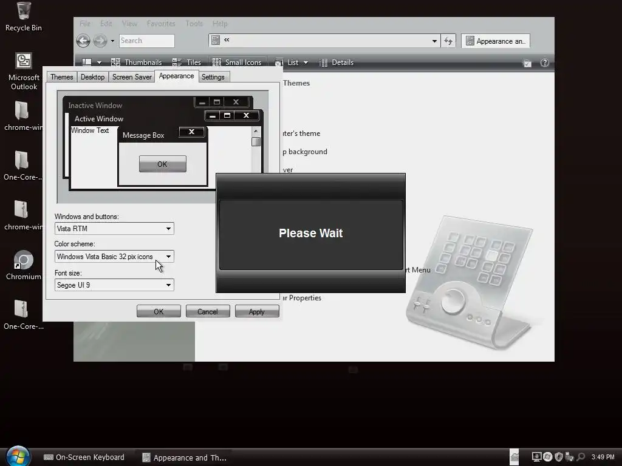622x466 pixels.
Task: Switch to the Settings tab
Action: (x=213, y=77)
